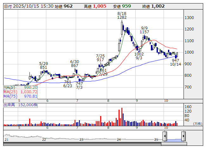Click the 6/30 high label 867
This screenshot has height=149, width=207.
coord(74,66)
